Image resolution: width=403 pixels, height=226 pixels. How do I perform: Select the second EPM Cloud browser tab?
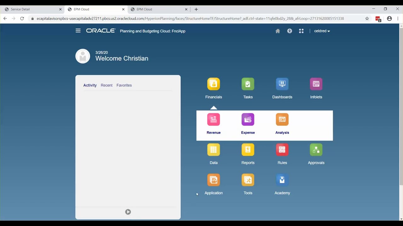click(x=159, y=9)
